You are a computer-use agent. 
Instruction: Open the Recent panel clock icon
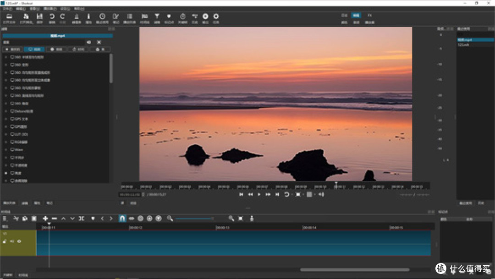click(x=102, y=16)
